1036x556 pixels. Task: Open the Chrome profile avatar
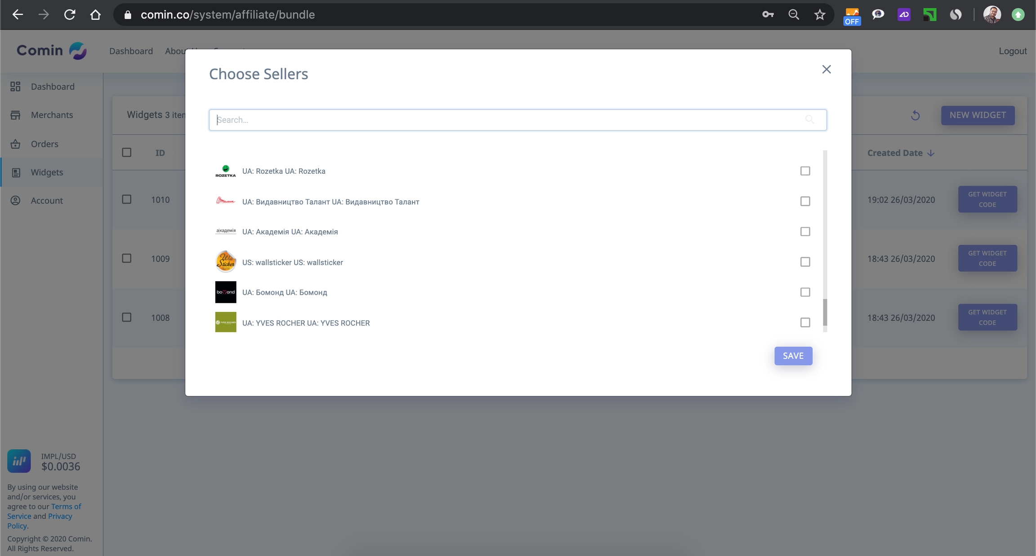click(992, 14)
